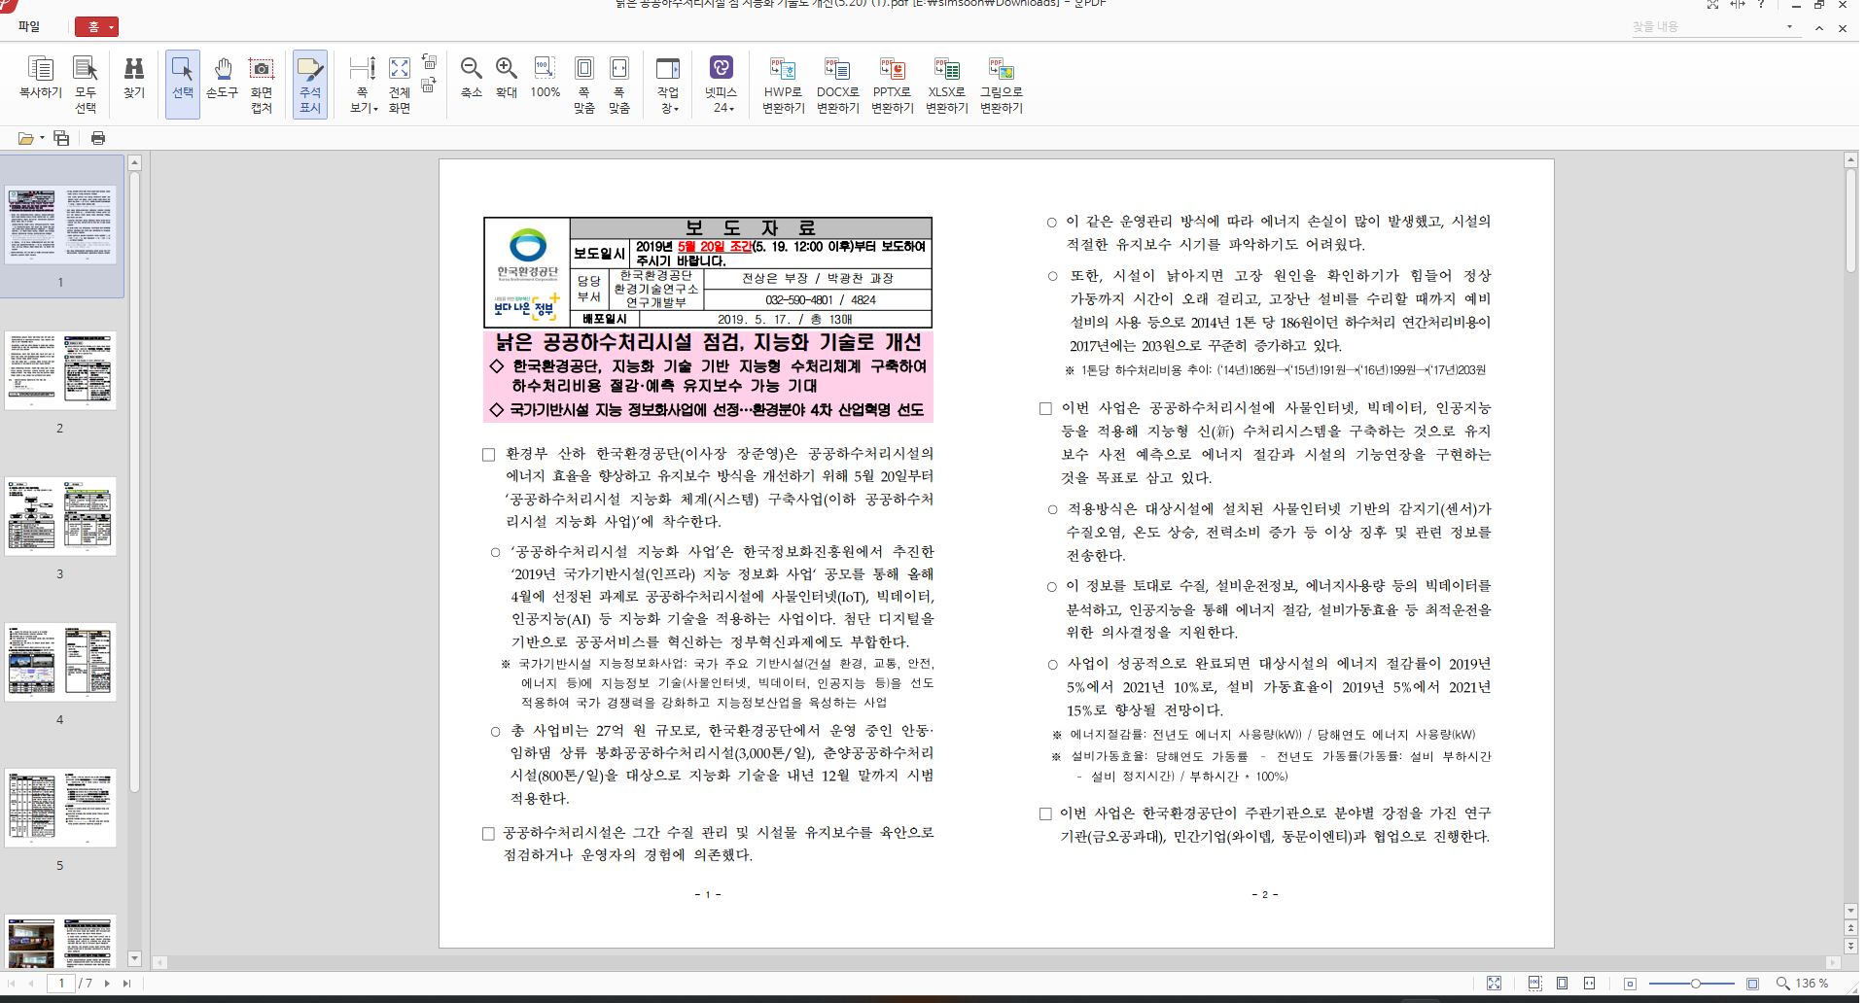Select page 5 thumbnail
Screen dimensions: 1867x1003
60,808
